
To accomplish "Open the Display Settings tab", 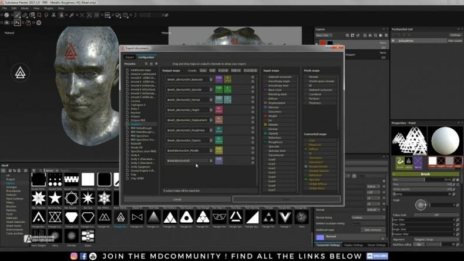I will pos(354,245).
